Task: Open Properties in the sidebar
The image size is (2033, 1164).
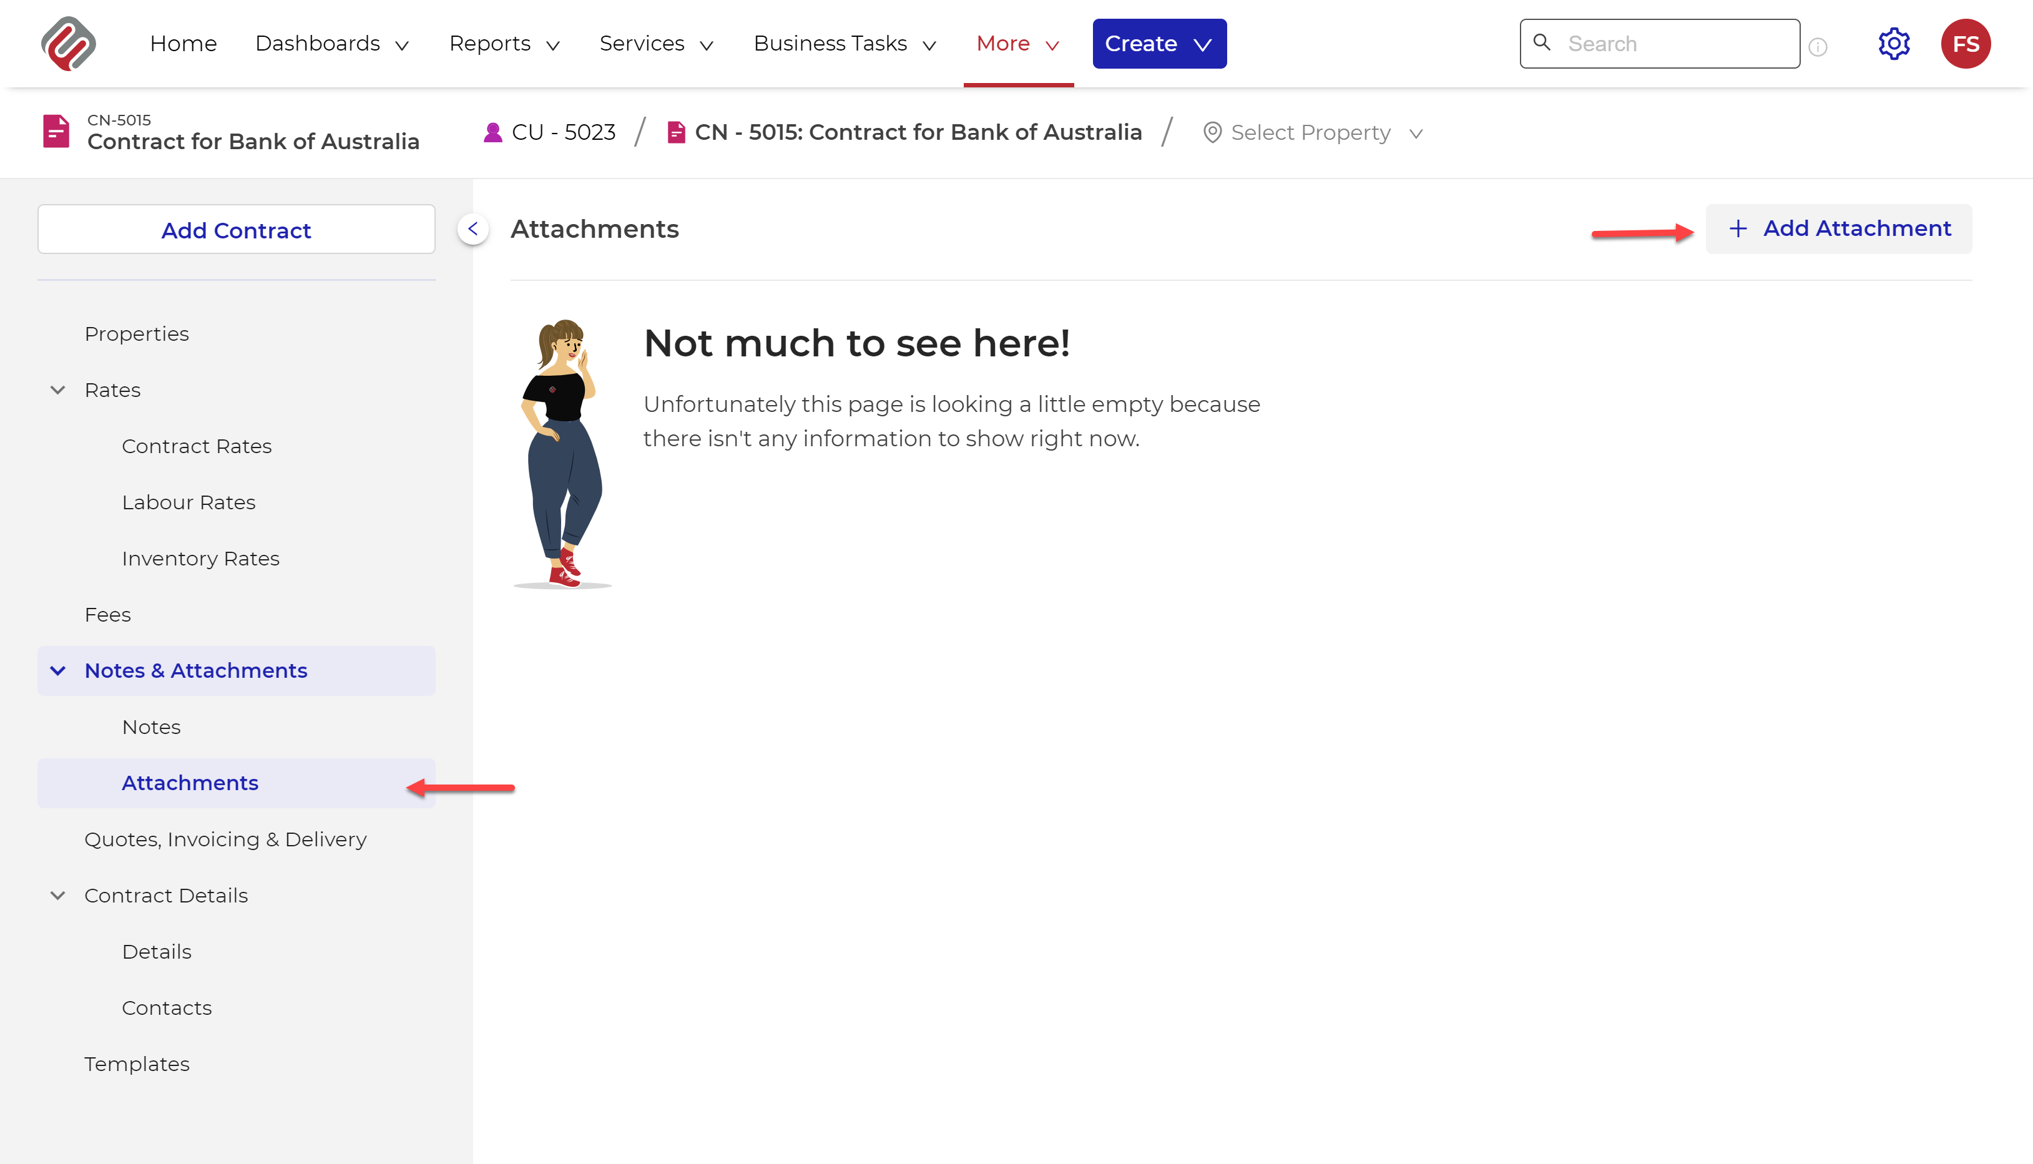Action: click(x=137, y=333)
